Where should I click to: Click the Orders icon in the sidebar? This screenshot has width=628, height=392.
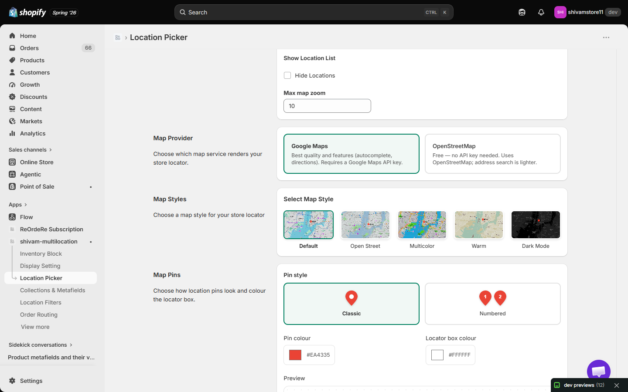point(12,48)
